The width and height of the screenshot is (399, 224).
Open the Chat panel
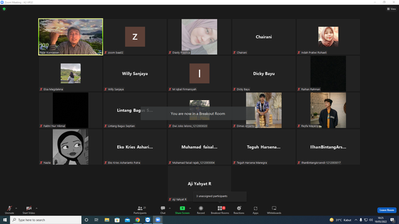pyautogui.click(x=163, y=210)
